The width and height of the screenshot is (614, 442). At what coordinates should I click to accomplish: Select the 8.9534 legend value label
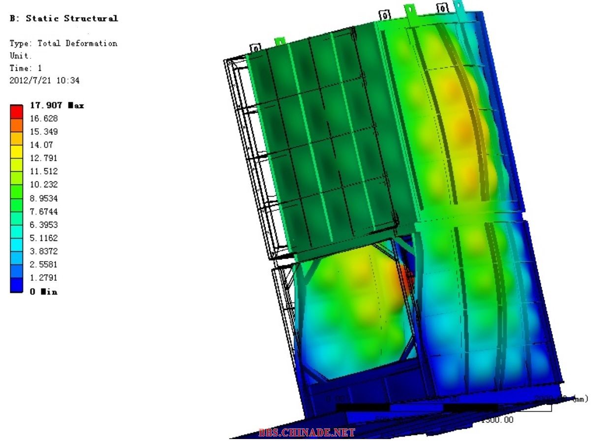click(x=44, y=198)
